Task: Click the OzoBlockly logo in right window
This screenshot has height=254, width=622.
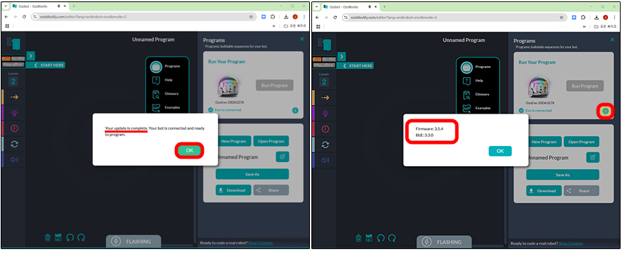Action: [x=324, y=44]
